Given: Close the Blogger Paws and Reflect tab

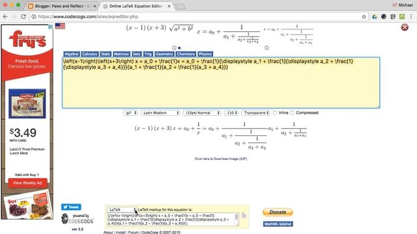Looking at the screenshot, I should click(x=94, y=6).
